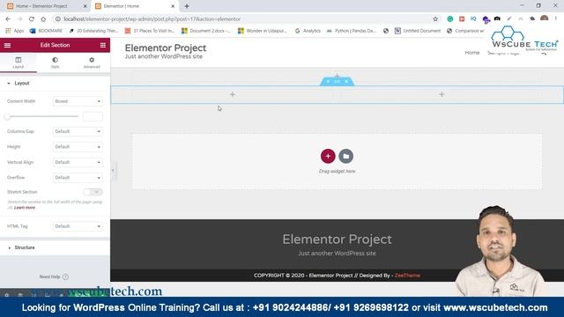564x317 pixels.
Task: Open the Python Pandas bookmark
Action: click(351, 31)
